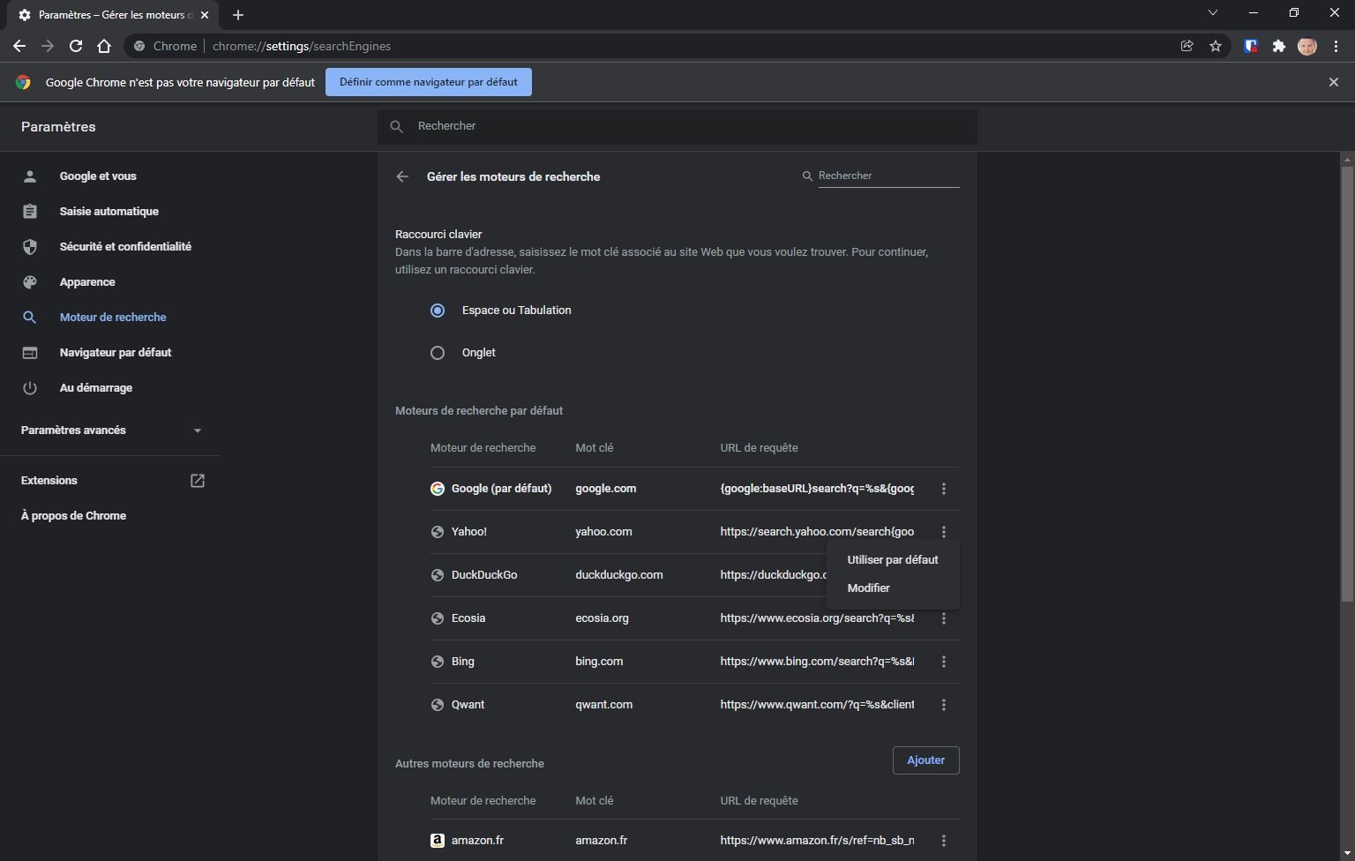Open the tab search dropdown chevron
The height and width of the screenshot is (861, 1355).
pyautogui.click(x=1213, y=13)
